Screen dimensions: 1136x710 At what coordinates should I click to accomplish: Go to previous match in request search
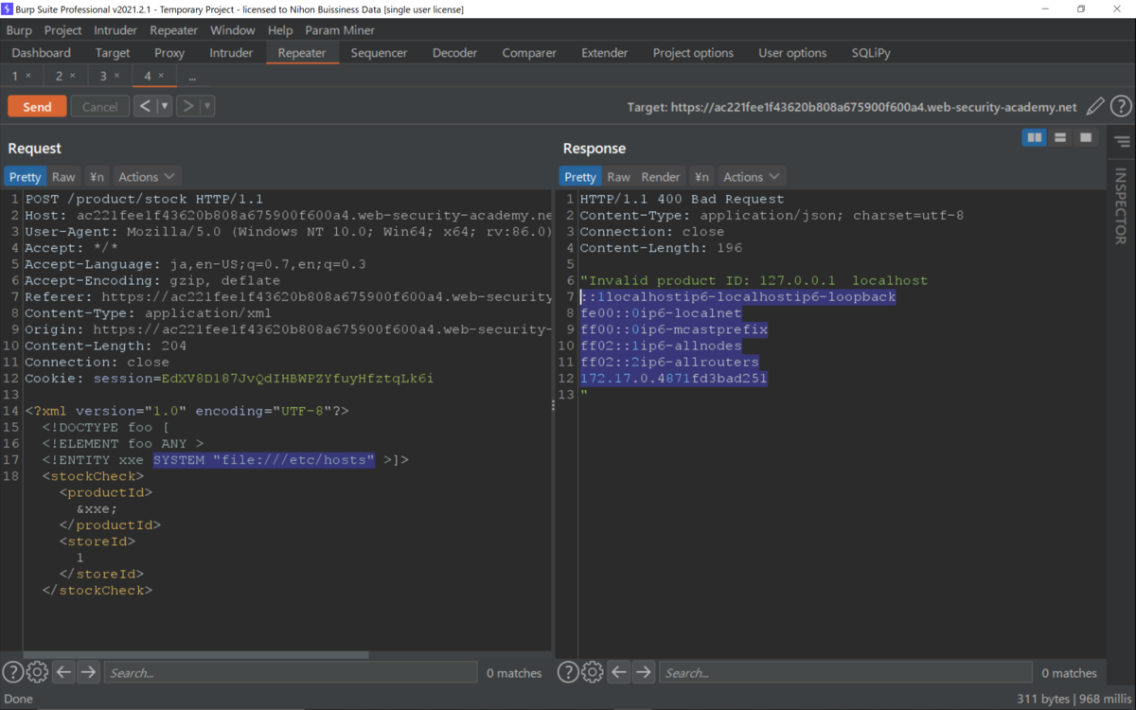[x=63, y=672]
